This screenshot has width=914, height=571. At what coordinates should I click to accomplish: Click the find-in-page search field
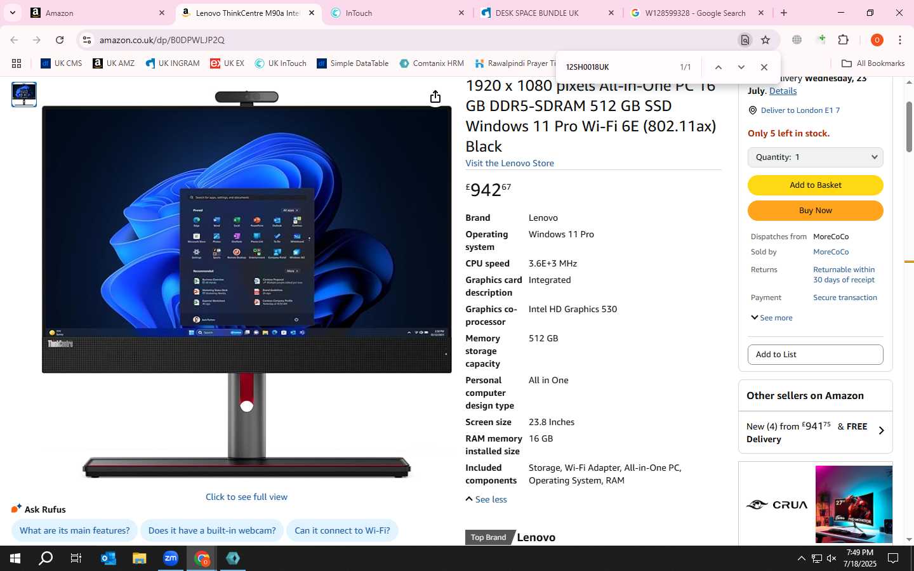619,67
